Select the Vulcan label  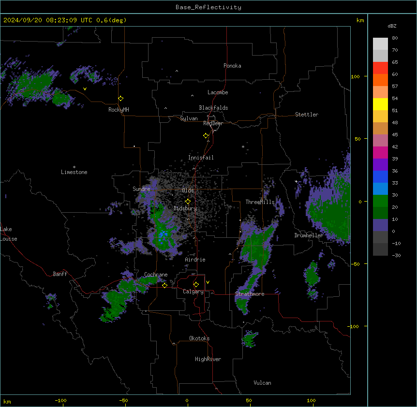(262, 383)
